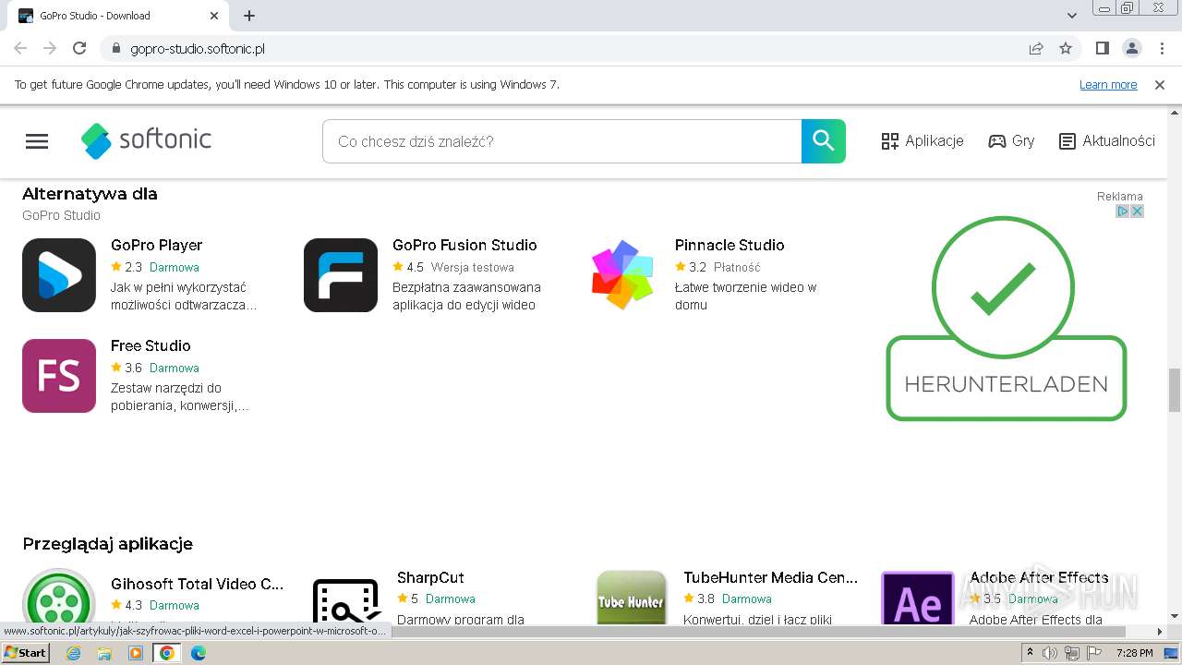The image size is (1182, 665).
Task: Open the SharpCut title link
Action: [430, 577]
